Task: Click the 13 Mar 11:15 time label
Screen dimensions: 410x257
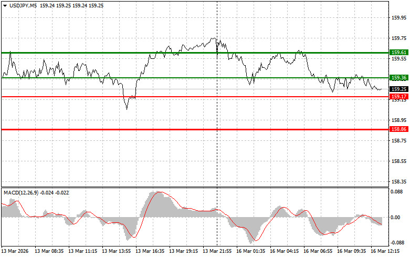Action: tap(82, 251)
